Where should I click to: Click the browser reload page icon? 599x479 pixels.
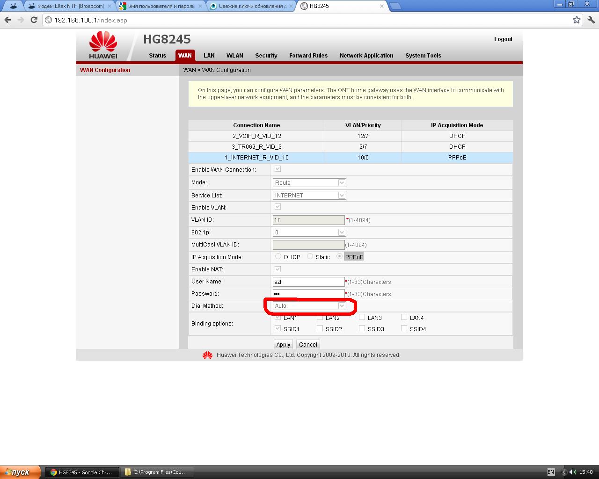coord(34,20)
